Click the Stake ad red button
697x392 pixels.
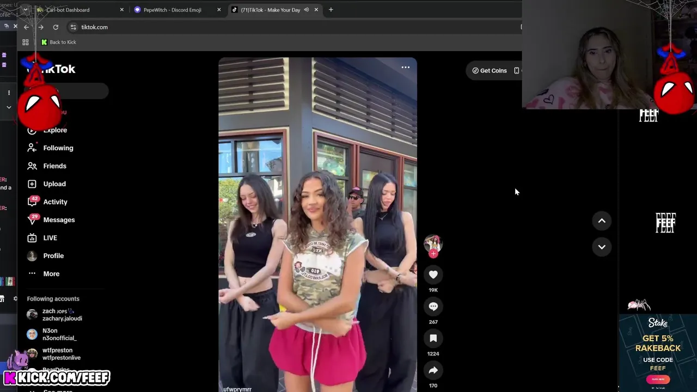click(x=658, y=379)
